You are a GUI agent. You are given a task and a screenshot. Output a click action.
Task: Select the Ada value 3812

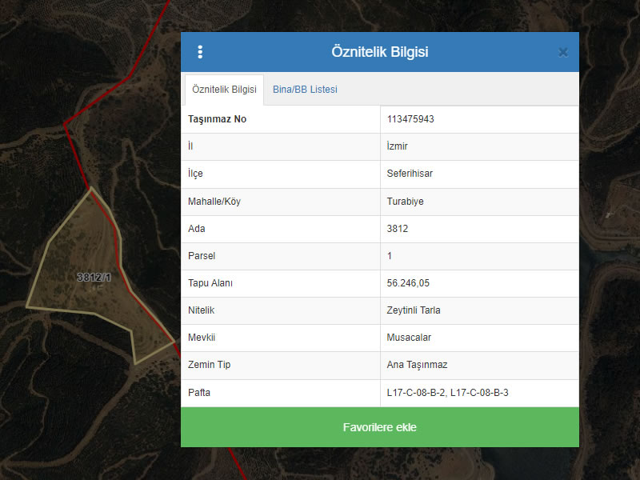[398, 229]
